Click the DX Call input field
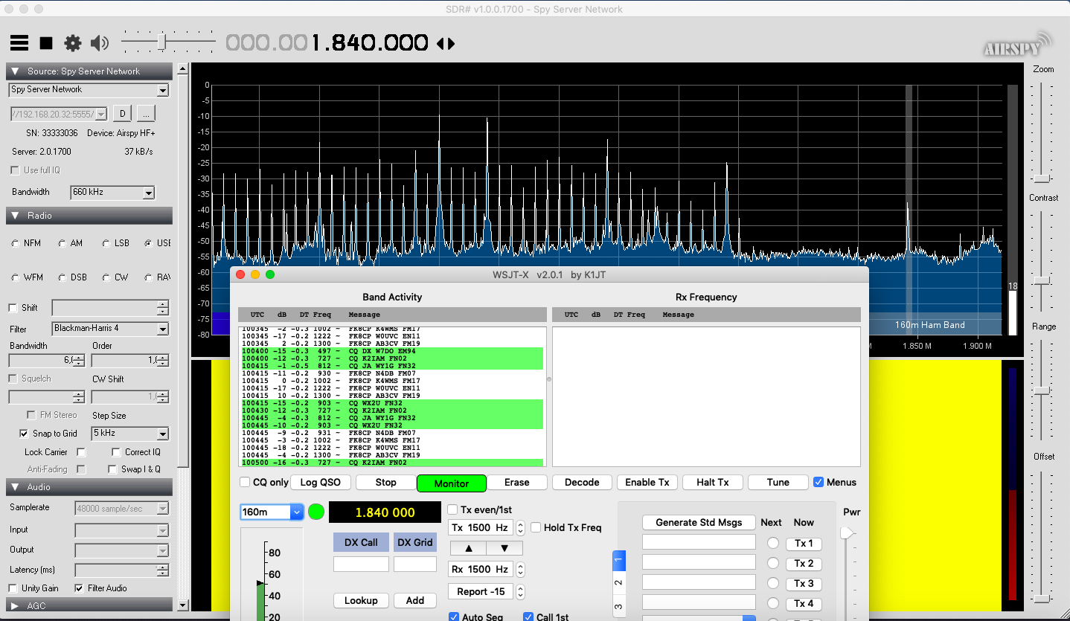 361,564
